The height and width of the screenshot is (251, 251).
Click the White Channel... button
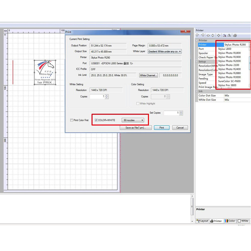pos(148,75)
